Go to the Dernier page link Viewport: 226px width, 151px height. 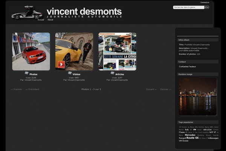[x=166, y=89]
